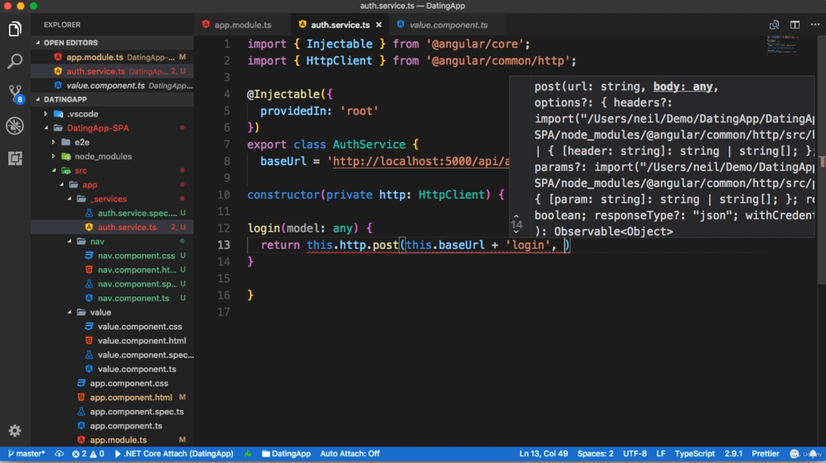This screenshot has height=463, width=826.
Task: Click the flame icon in status bar
Action: [248, 454]
